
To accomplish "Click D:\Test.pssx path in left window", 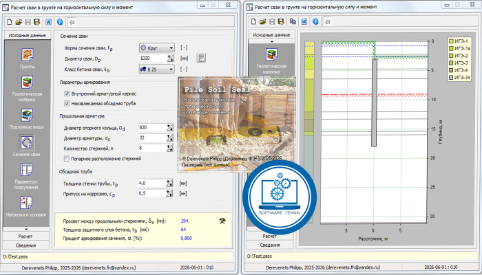I will pyautogui.click(x=15, y=256).
